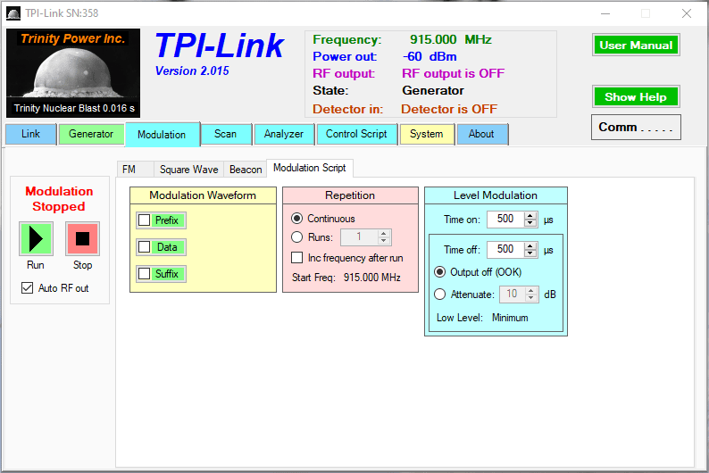The height and width of the screenshot is (473, 709).
Task: Open the User Manual
Action: click(x=636, y=46)
